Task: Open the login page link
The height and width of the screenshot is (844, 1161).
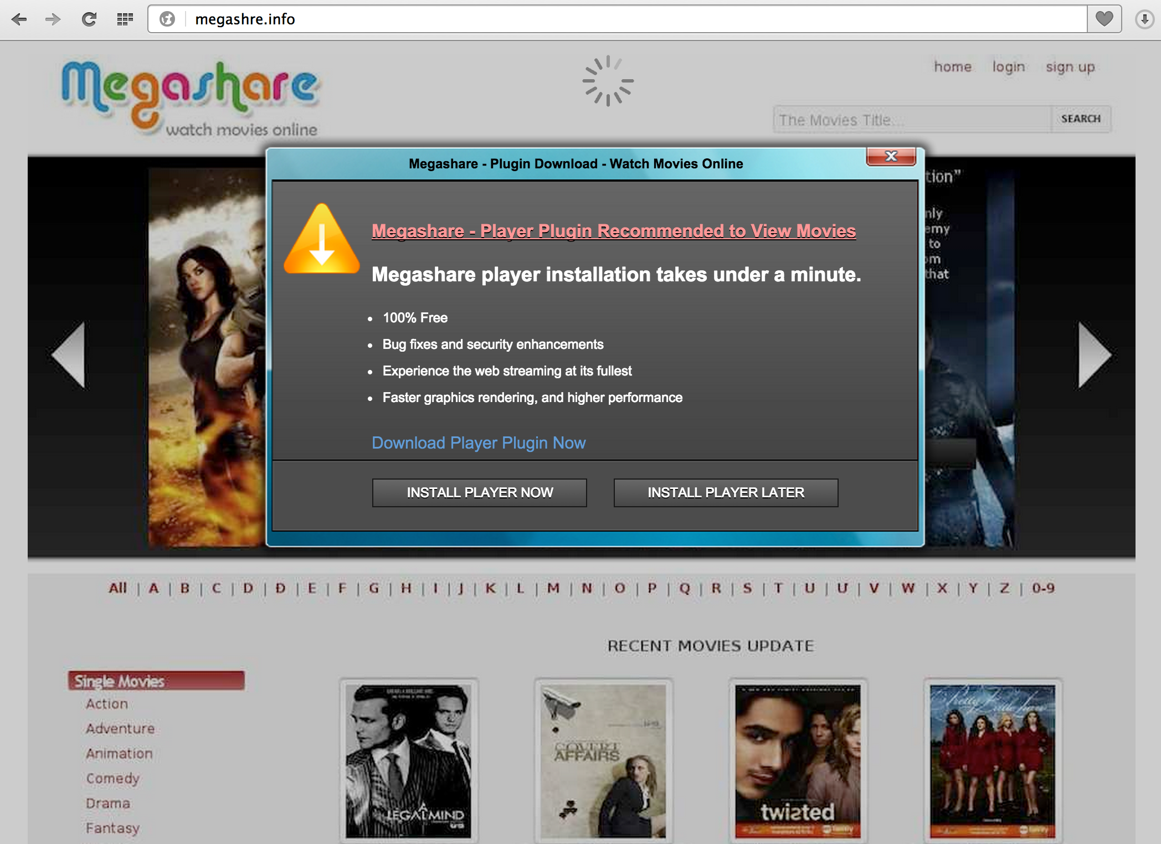Action: click(1008, 67)
